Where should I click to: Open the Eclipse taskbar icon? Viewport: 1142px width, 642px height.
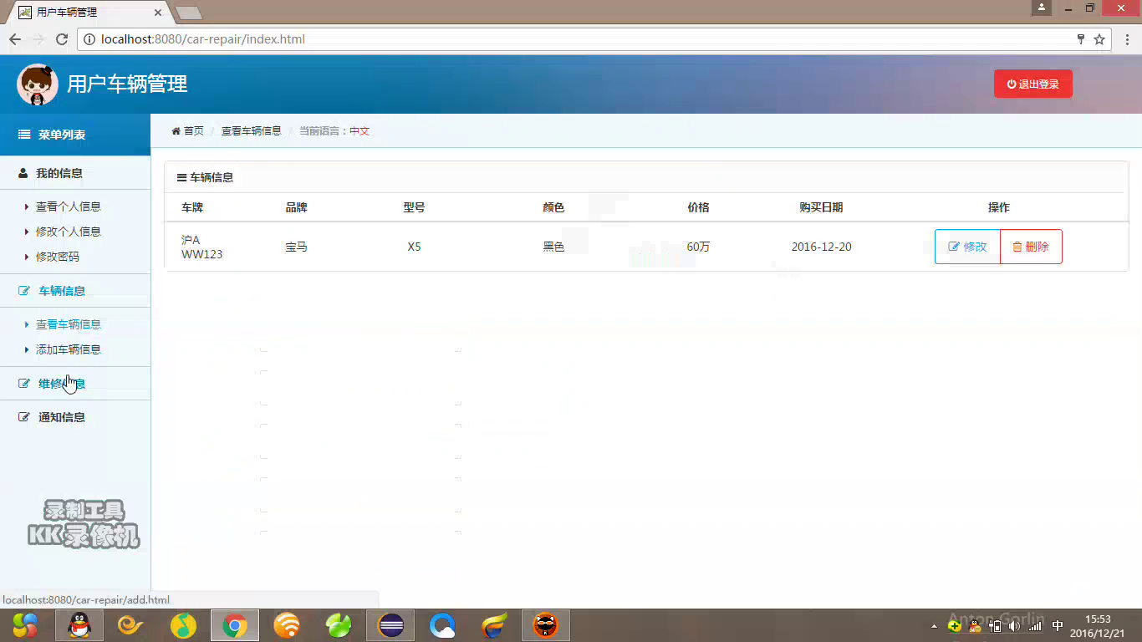[x=390, y=624]
